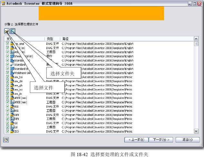This screenshot has height=158, width=204.
Task: Click the select folder toolbar icon
Action: click(x=13, y=31)
